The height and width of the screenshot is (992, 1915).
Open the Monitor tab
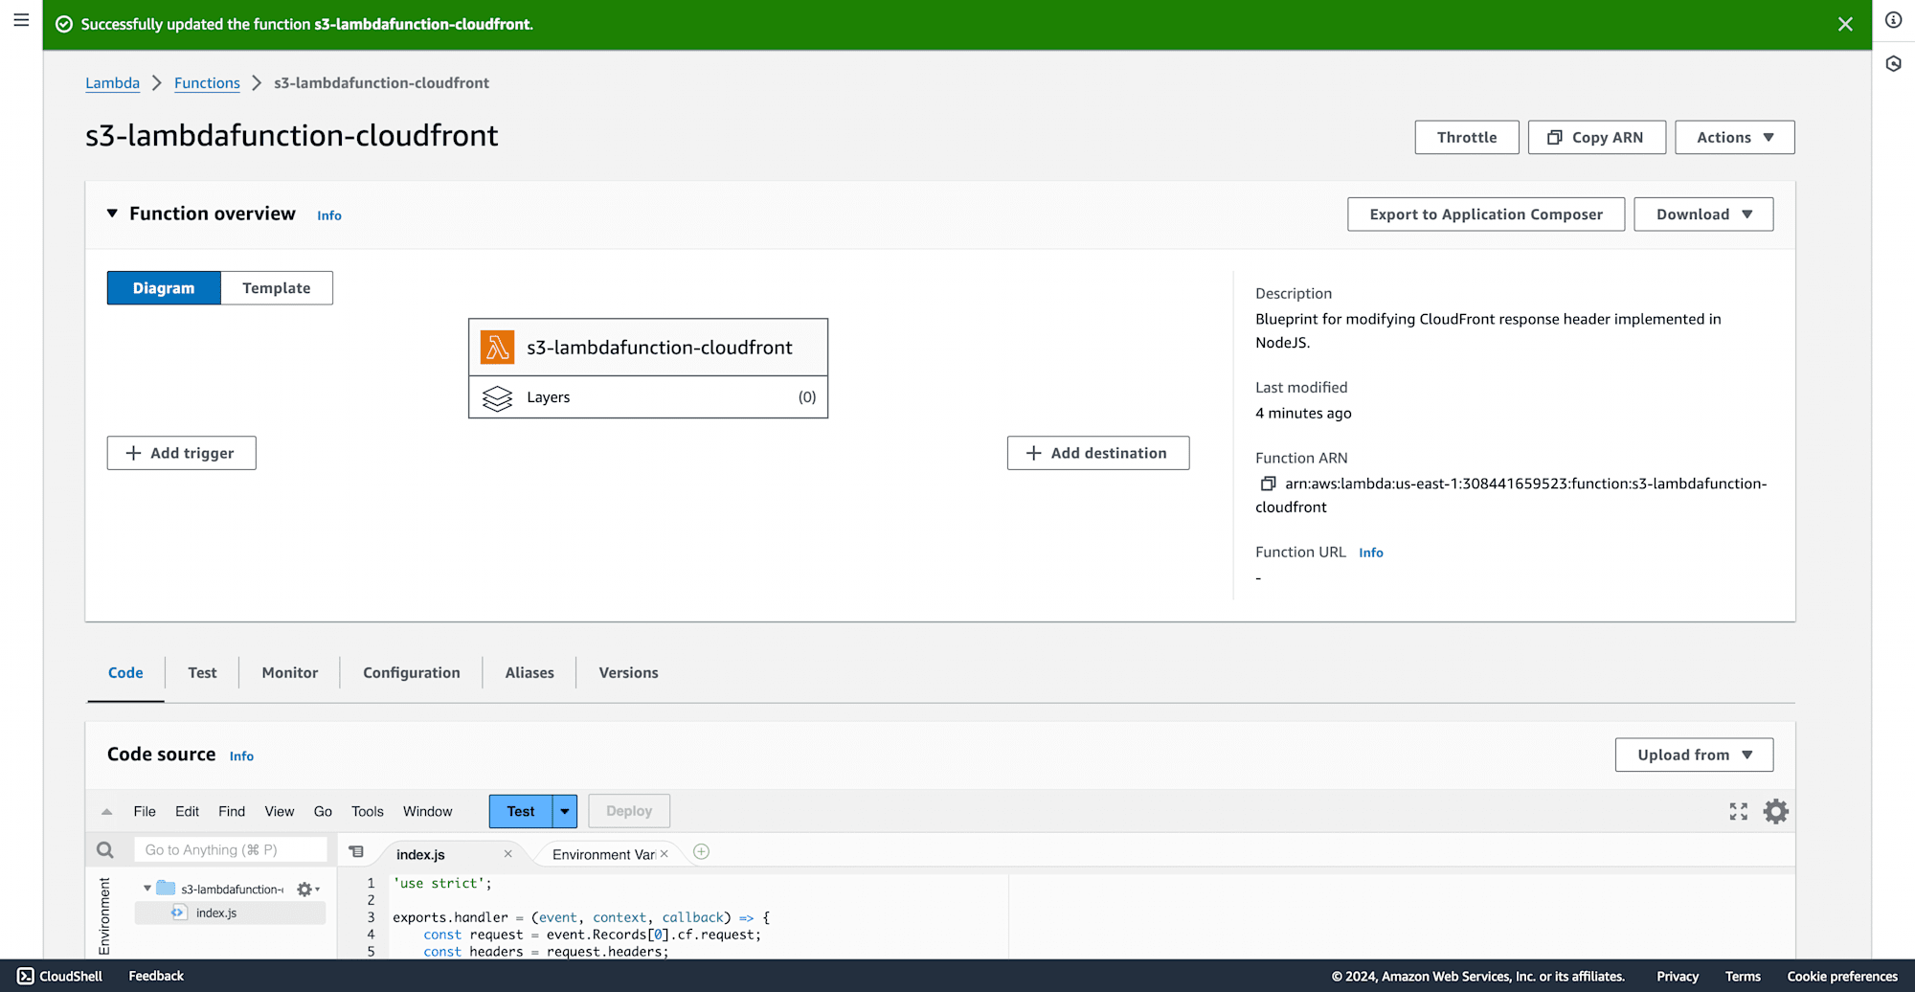click(x=290, y=673)
